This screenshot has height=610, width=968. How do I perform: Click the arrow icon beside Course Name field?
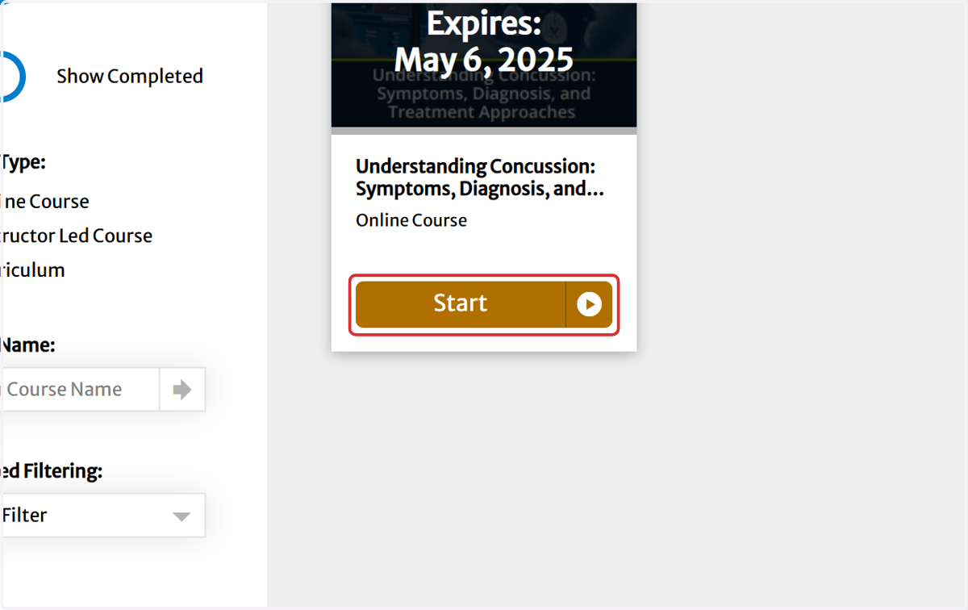[x=182, y=390]
